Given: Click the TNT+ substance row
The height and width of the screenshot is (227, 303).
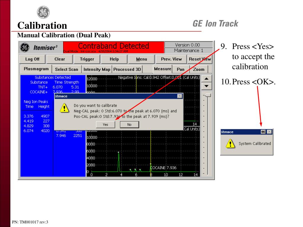Looking at the screenshot, I should [58, 87].
